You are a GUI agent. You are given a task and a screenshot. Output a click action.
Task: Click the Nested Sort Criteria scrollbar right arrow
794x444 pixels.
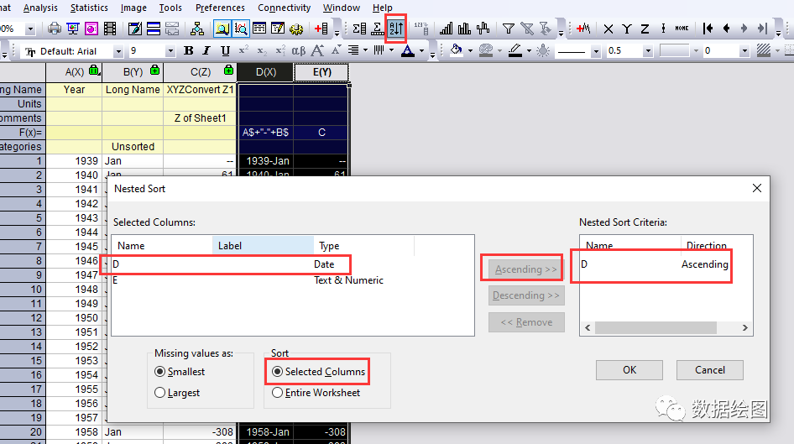tap(744, 328)
